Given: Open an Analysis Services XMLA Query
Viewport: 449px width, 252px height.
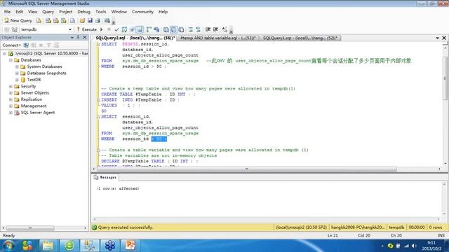Looking at the screenshot, I should click(x=64, y=20).
